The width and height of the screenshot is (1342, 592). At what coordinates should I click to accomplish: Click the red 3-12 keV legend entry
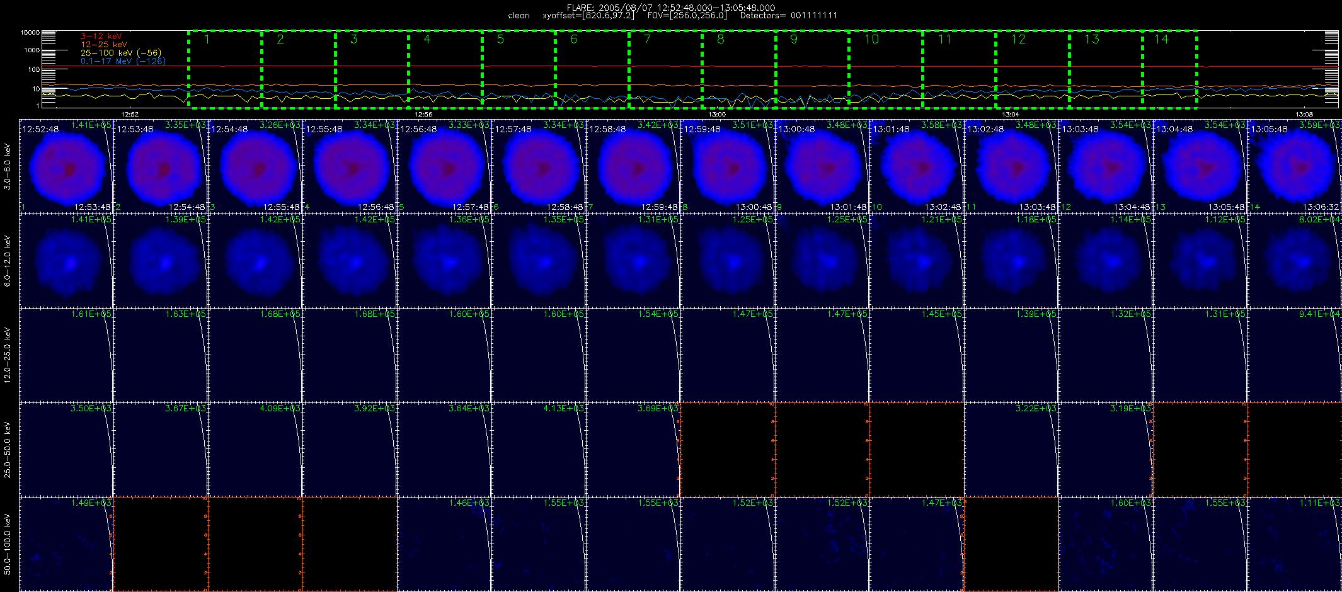101,36
